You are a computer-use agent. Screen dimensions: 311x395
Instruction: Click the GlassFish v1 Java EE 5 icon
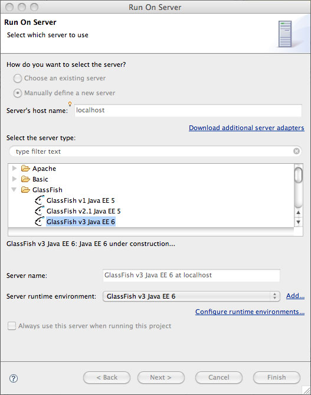[x=40, y=200]
